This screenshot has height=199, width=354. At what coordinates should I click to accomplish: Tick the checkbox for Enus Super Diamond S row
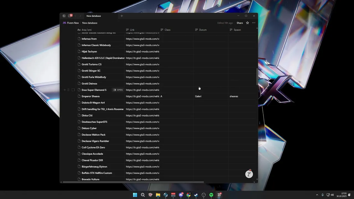coord(73,90)
